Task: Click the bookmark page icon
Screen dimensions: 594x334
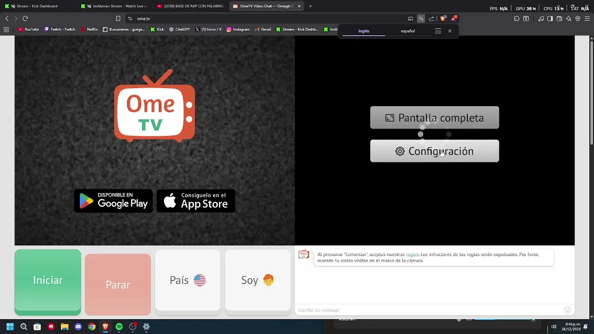Action: (x=118, y=19)
